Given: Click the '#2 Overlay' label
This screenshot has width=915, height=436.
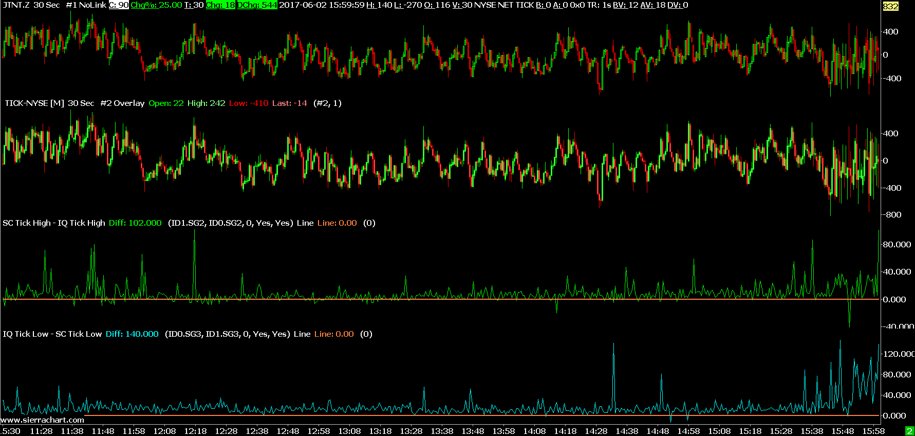Looking at the screenshot, I should (122, 103).
